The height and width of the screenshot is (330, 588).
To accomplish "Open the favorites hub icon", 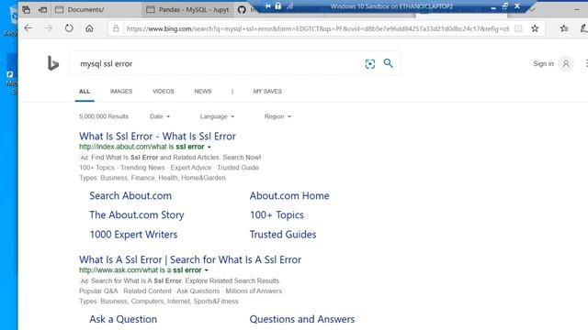I will (x=564, y=28).
